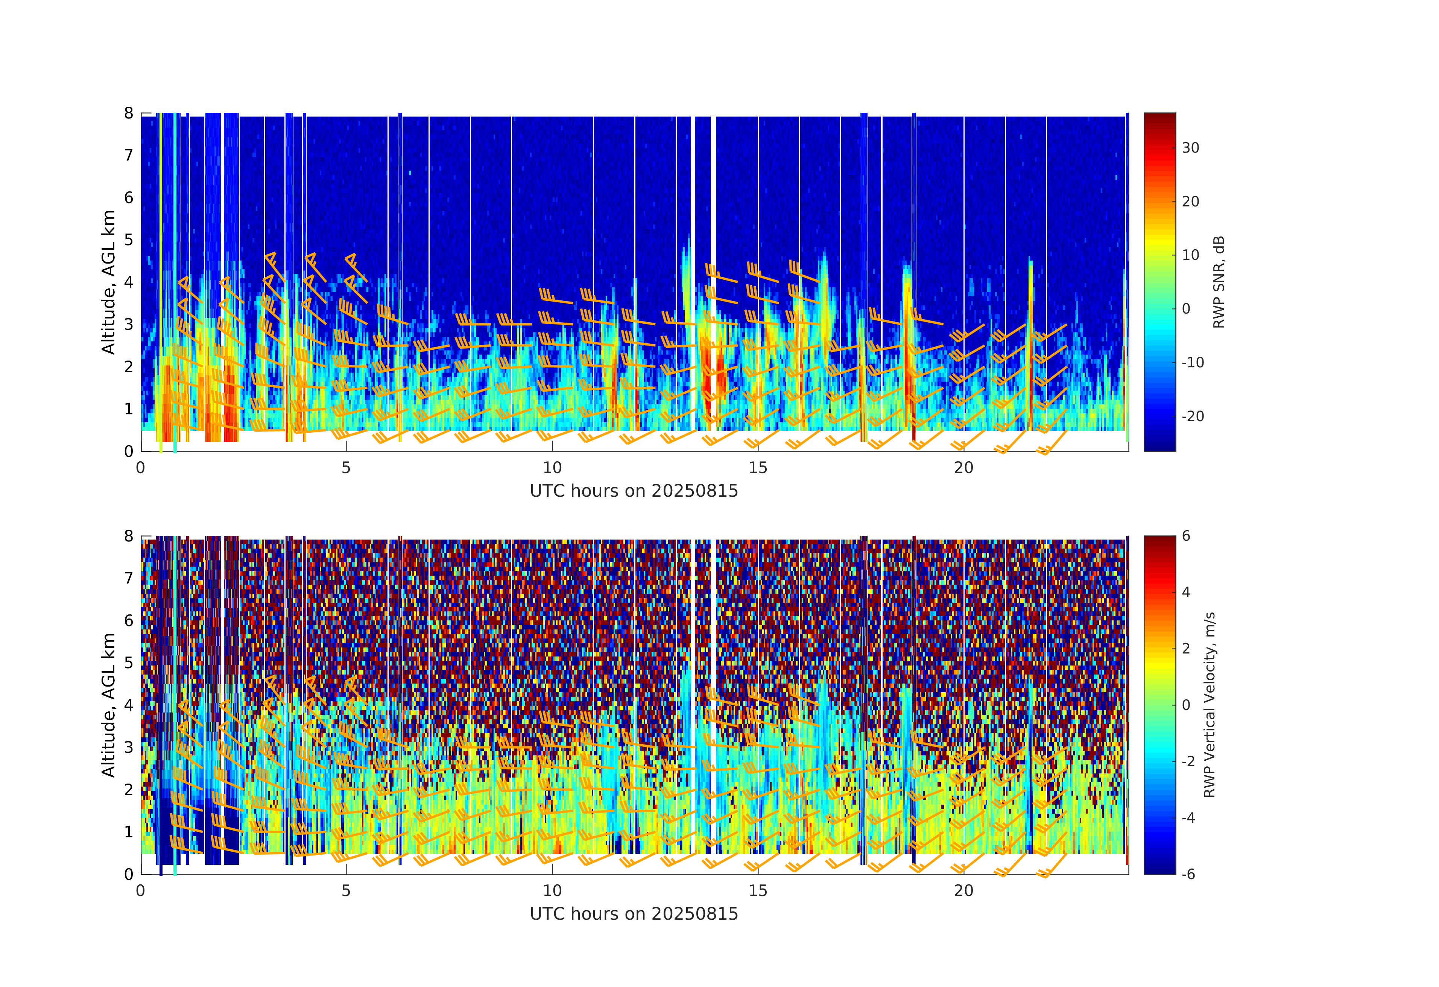
Task: Click the RWP Vertical Velocity colorbar
Action: click(1159, 704)
